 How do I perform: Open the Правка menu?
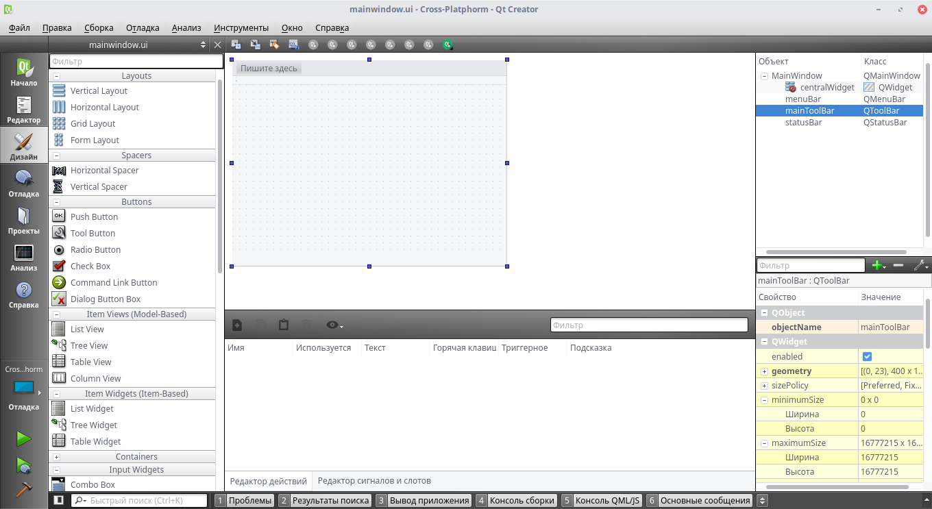click(x=57, y=27)
